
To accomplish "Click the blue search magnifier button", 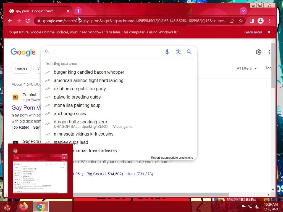I will pyautogui.click(x=189, y=52).
